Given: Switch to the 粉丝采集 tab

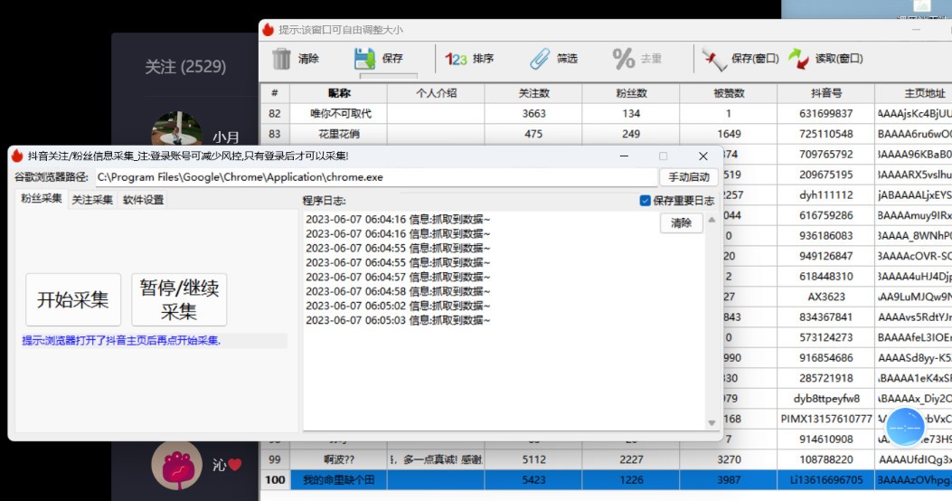Looking at the screenshot, I should click(42, 199).
